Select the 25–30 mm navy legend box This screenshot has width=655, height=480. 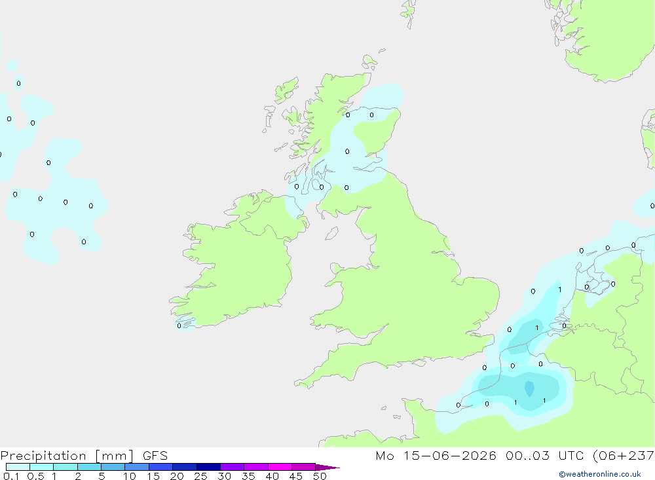tap(208, 467)
